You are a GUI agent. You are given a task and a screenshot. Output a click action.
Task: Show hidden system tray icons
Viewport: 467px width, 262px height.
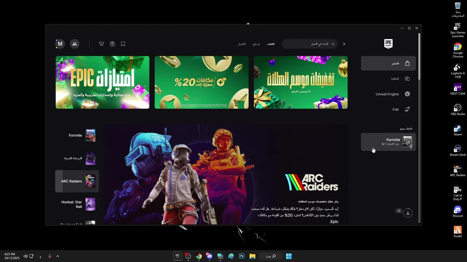pyautogui.click(x=58, y=256)
